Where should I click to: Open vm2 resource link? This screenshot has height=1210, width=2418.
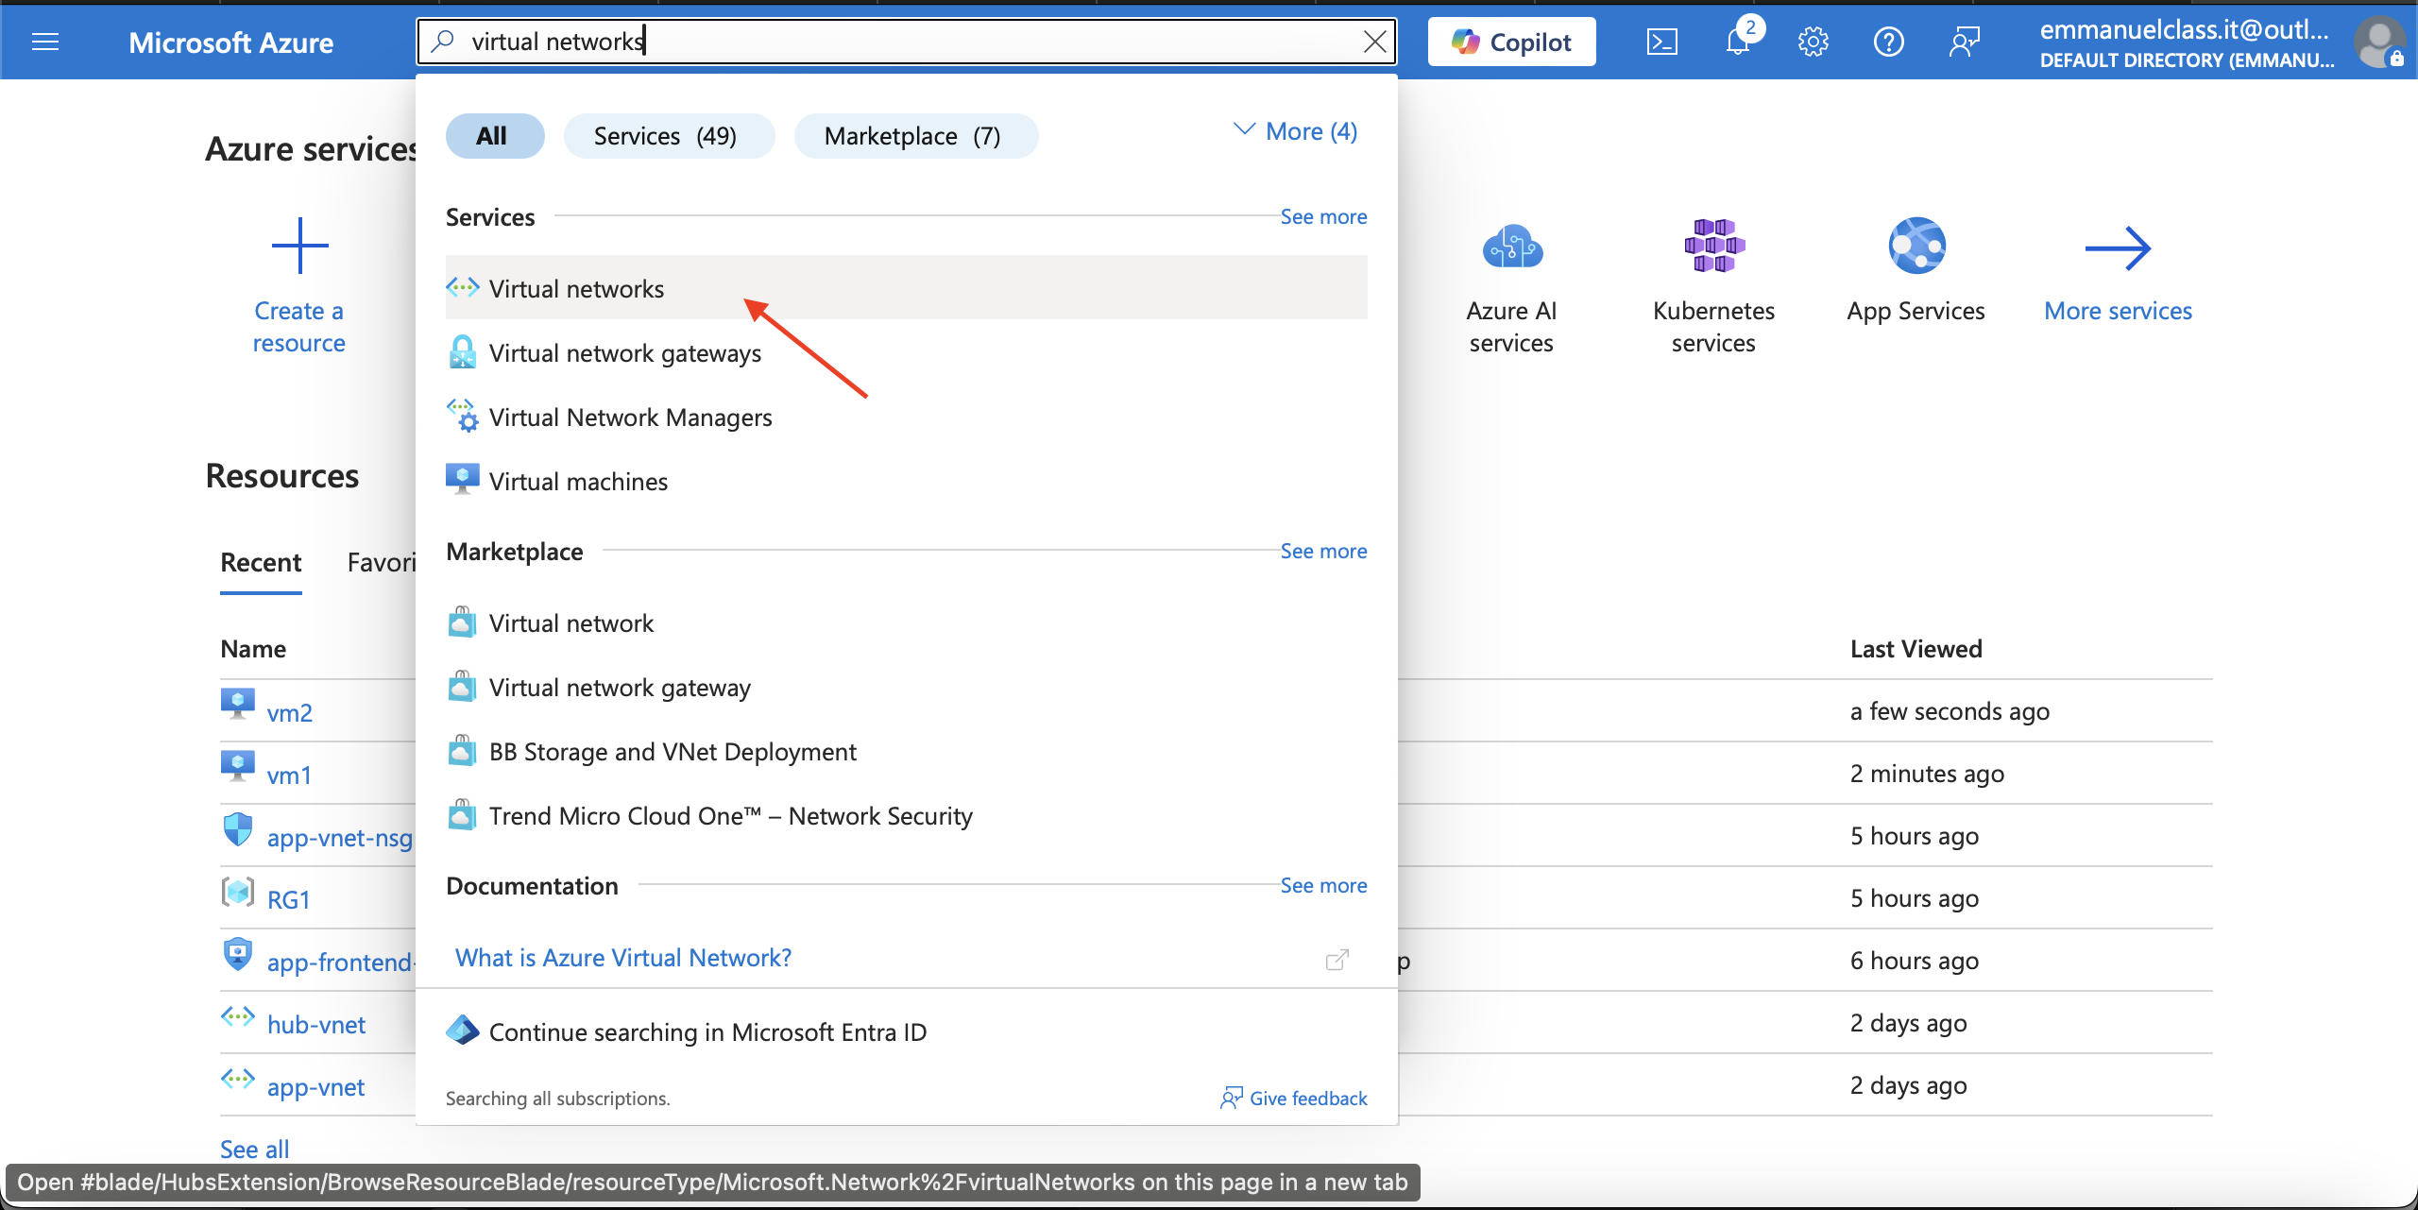pos(289,712)
